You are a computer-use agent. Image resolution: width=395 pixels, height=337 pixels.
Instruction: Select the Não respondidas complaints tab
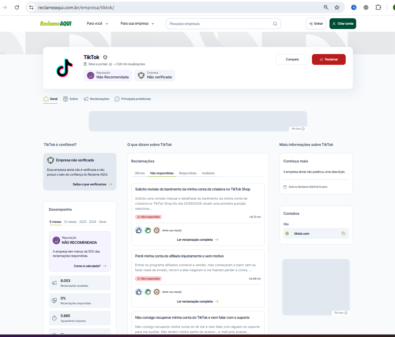point(162,173)
